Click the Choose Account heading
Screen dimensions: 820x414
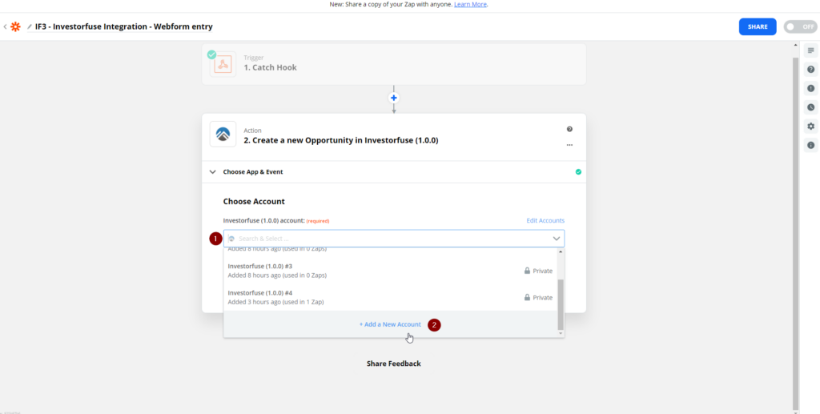click(x=254, y=201)
